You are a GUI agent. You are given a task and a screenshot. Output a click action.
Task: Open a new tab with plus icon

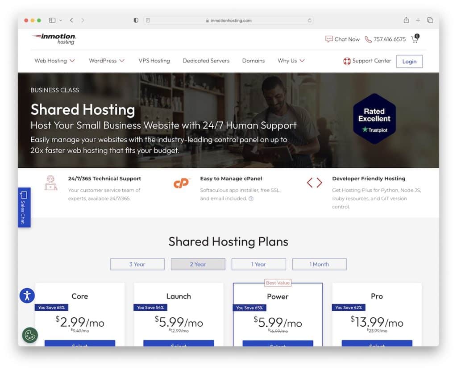click(418, 20)
